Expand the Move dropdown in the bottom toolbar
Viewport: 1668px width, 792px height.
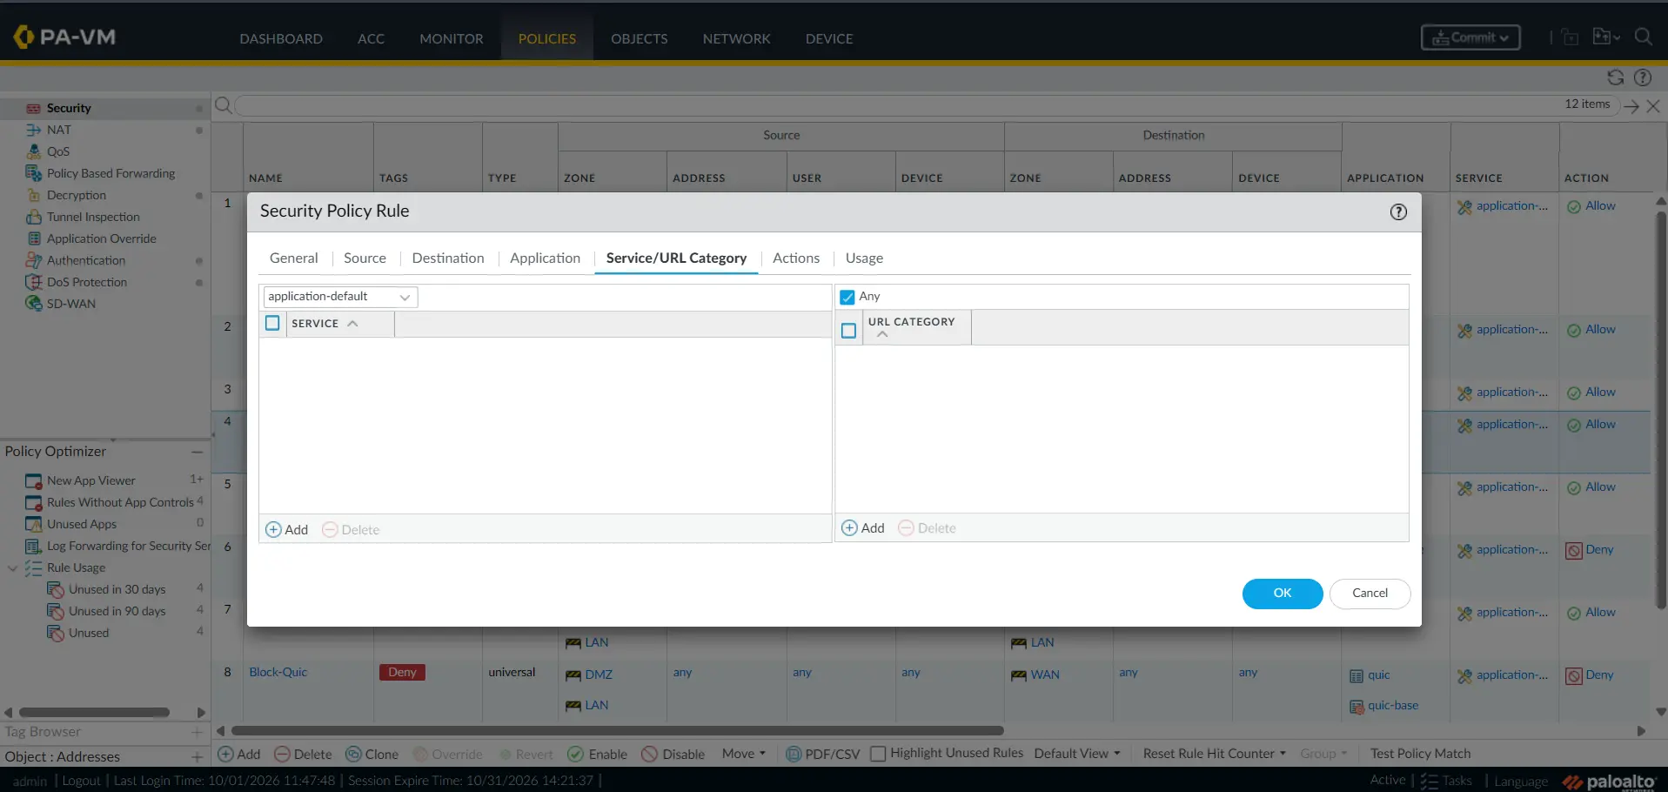click(744, 754)
